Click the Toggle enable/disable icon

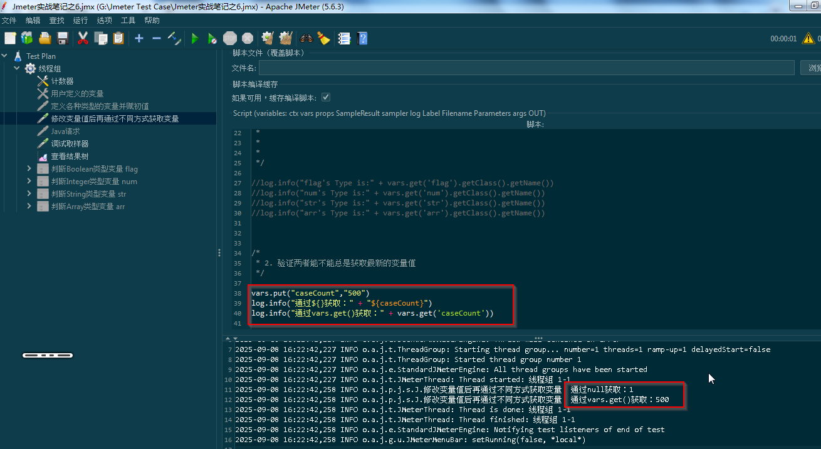174,38
